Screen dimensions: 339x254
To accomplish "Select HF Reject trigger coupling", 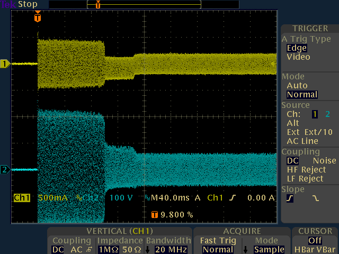I will (305, 169).
